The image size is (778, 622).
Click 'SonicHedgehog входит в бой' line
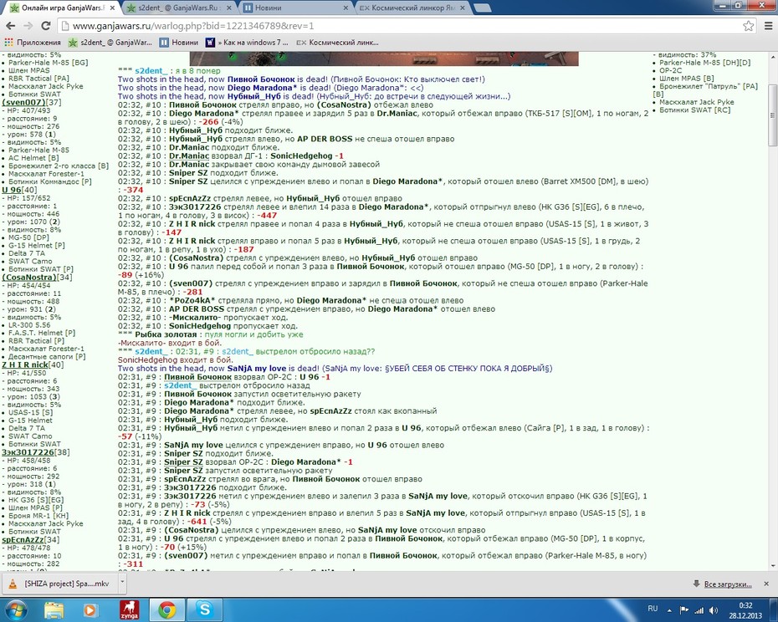[175, 359]
